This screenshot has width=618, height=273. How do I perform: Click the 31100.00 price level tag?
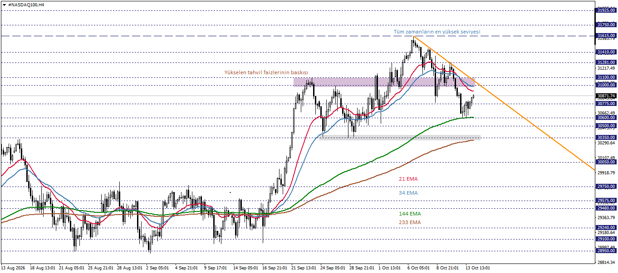point(606,77)
